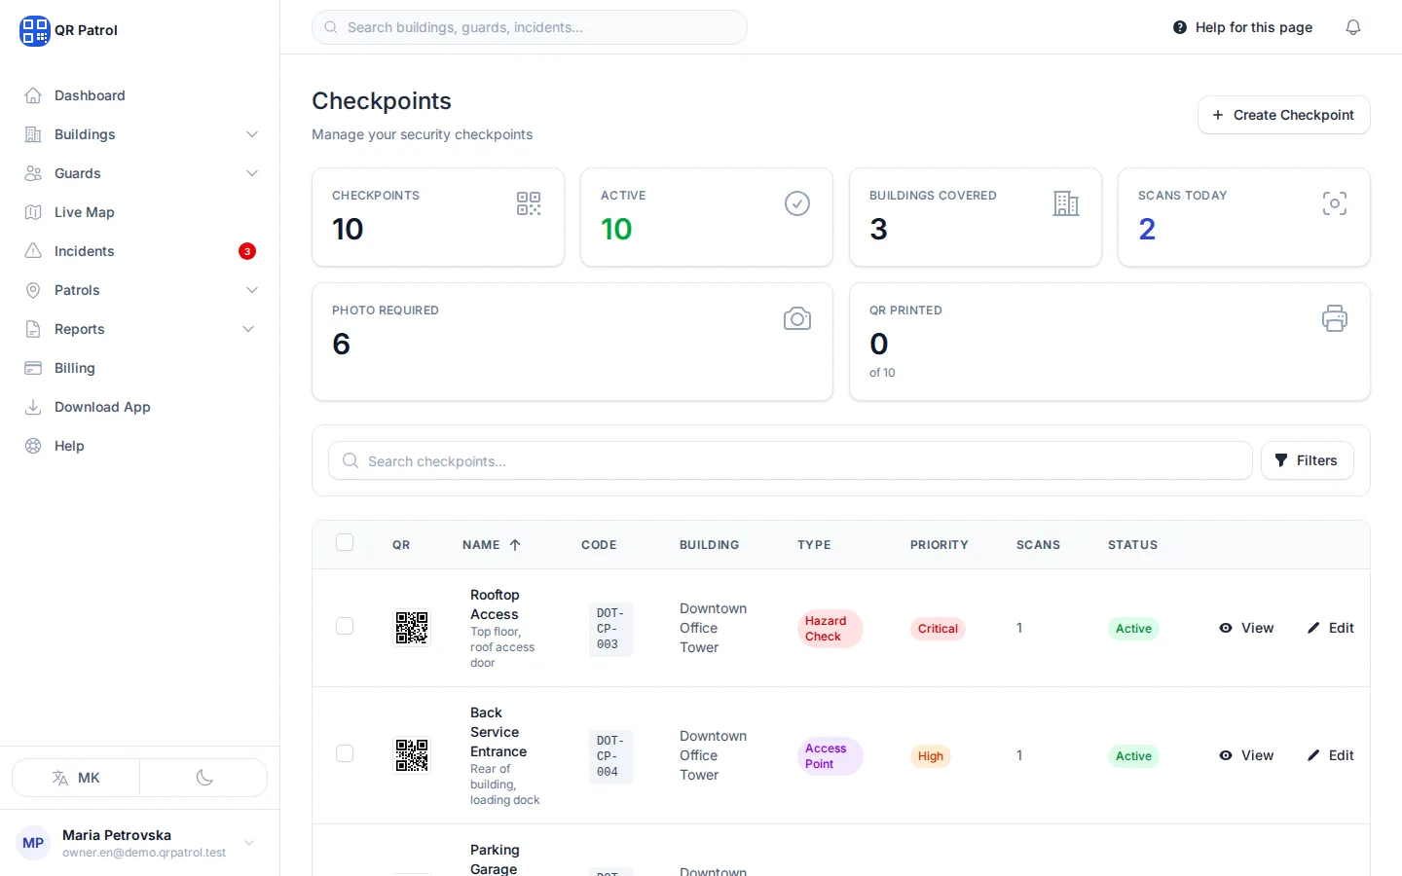Click the help question mark icon
The image size is (1402, 876).
pos(1180,27)
